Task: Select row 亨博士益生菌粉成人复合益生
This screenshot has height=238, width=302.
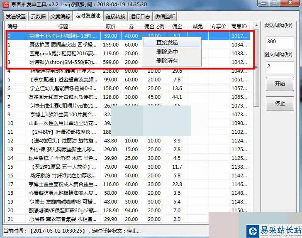Action: pos(128,184)
